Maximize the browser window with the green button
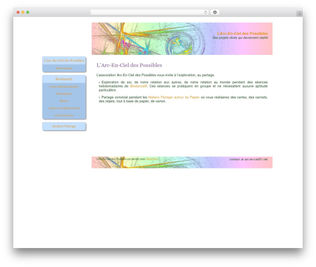Screen dimensions: 316x267 pyautogui.click(x=28, y=12)
